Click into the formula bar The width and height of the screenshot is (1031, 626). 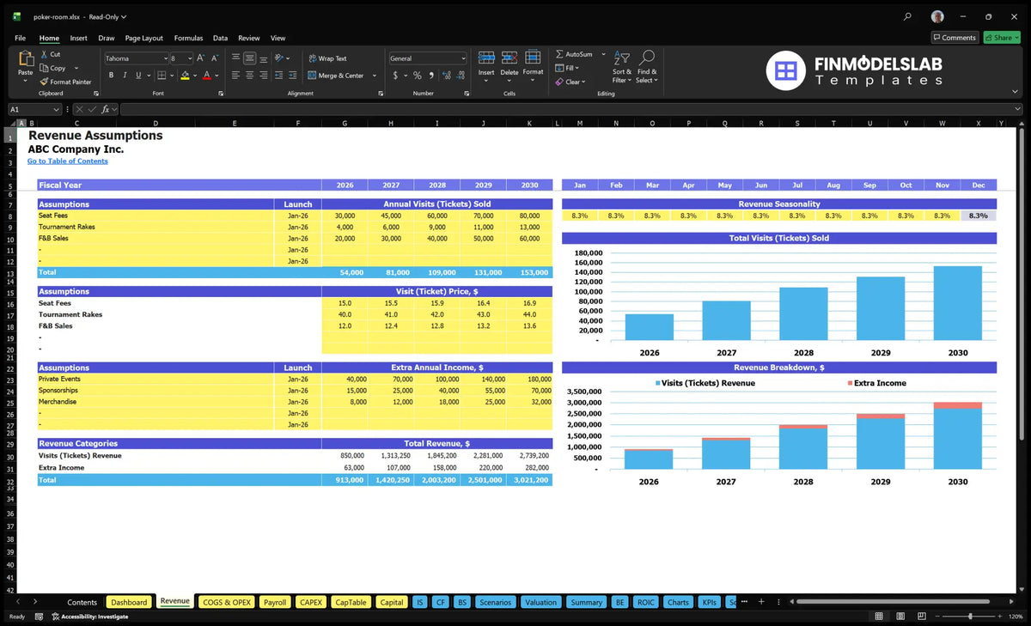pos(570,109)
